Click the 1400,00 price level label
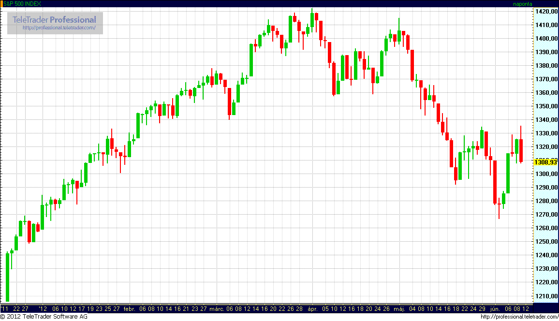This screenshot has height=321, width=559. (x=546, y=39)
